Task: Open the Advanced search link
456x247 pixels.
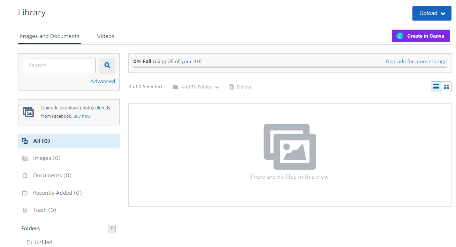Action: (102, 81)
